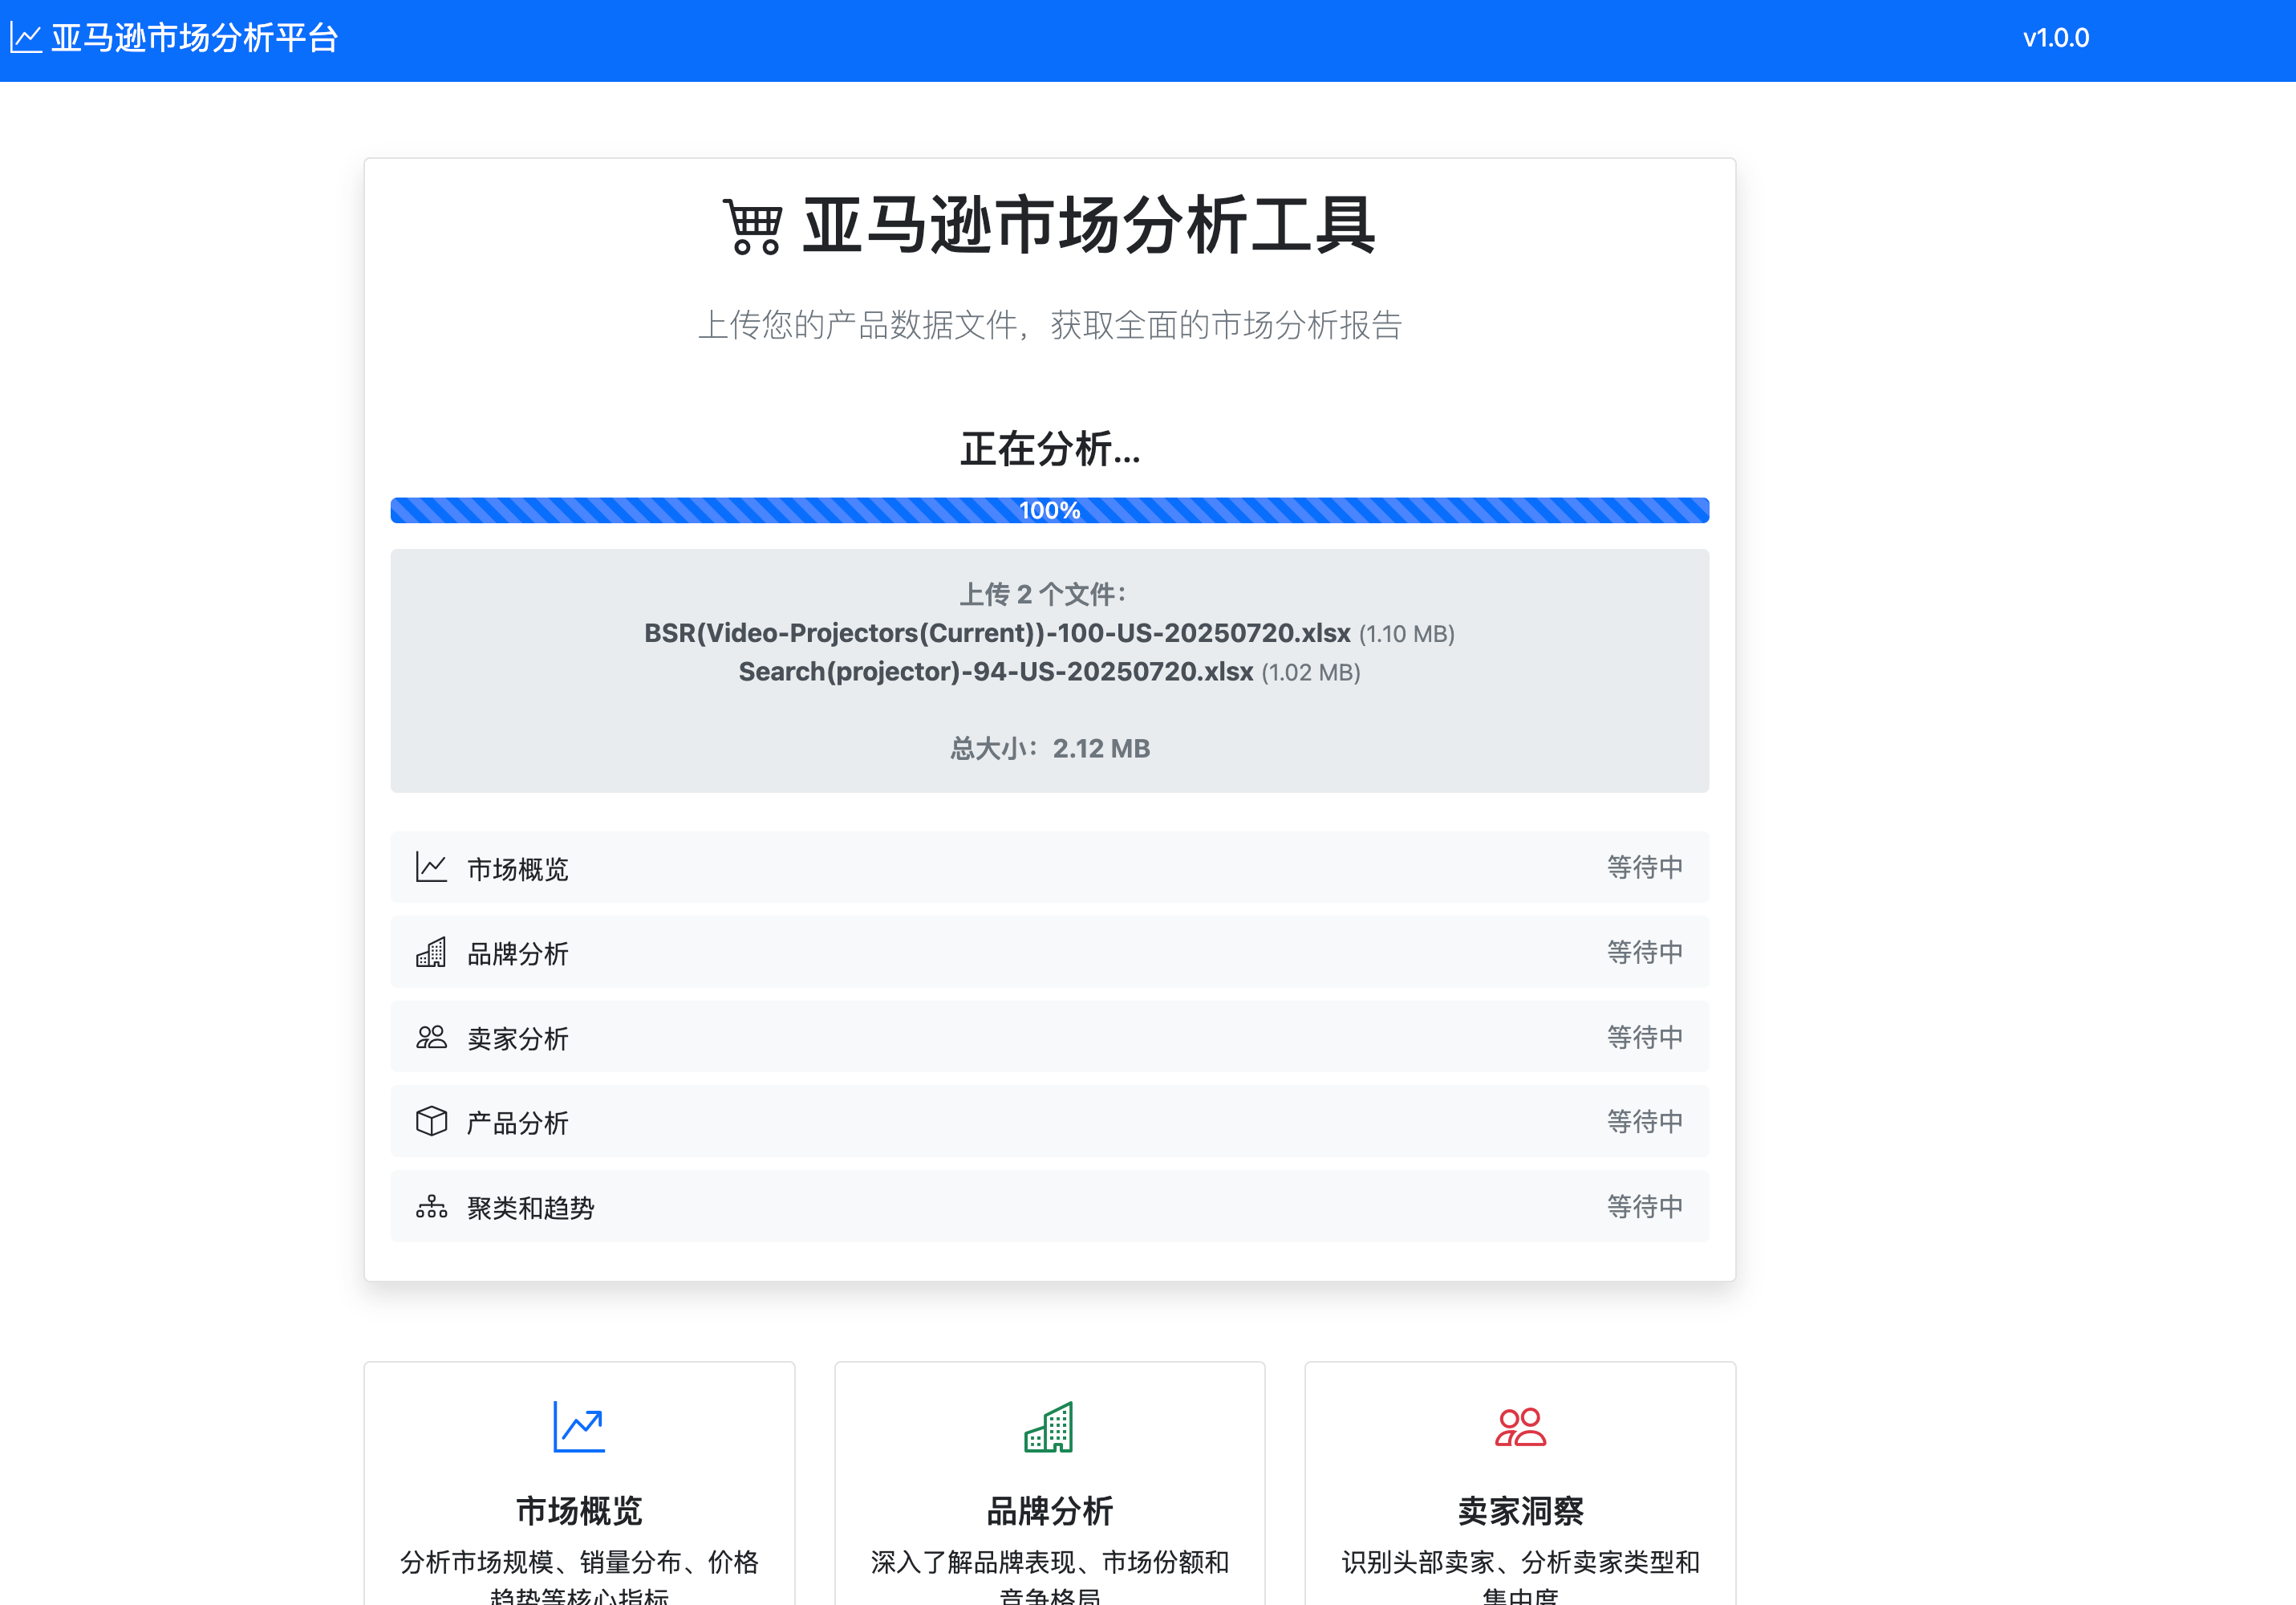Viewport: 2296px width, 1605px height.
Task: Click the 上传 2 个文件 label
Action: (x=1042, y=595)
